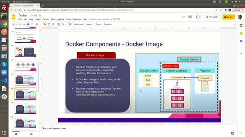Image resolution: width=245 pixels, height=137 pixels.
Task: Switch to filmstrip view icon
Action: pyautogui.click(x=16, y=134)
